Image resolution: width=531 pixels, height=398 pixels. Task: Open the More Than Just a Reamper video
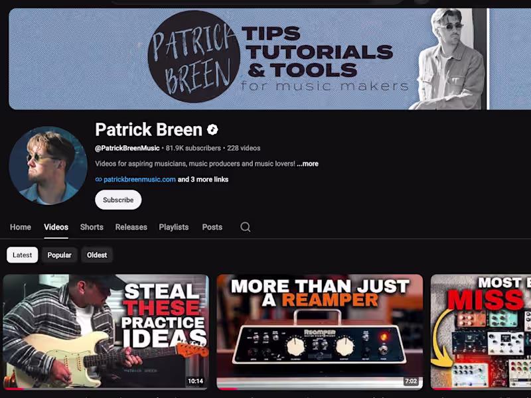pyautogui.click(x=320, y=332)
